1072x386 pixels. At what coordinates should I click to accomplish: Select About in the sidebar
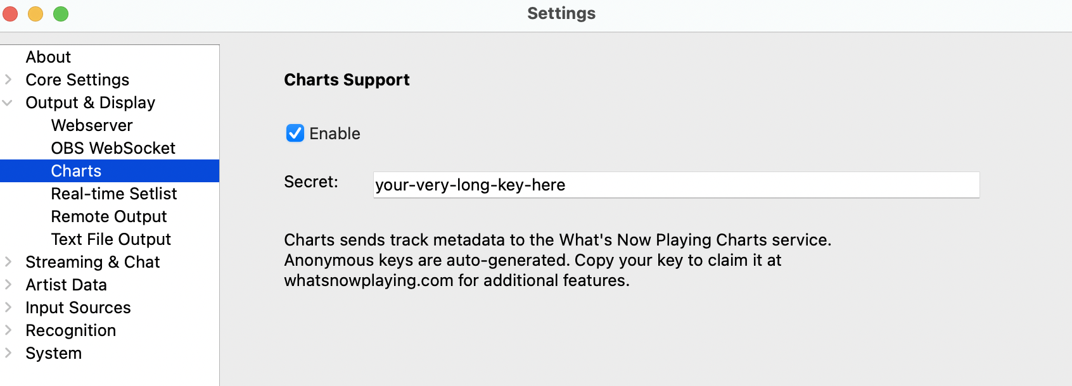[x=48, y=56]
